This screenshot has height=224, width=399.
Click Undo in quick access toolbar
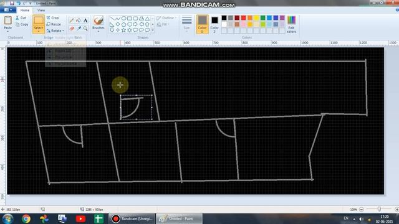[18, 3]
